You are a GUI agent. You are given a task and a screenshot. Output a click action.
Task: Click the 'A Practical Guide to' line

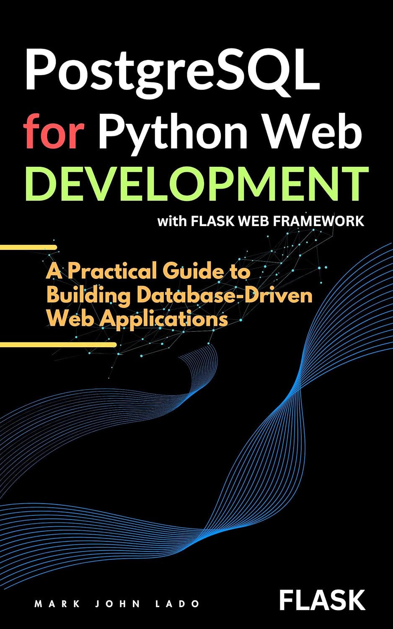[x=148, y=272]
